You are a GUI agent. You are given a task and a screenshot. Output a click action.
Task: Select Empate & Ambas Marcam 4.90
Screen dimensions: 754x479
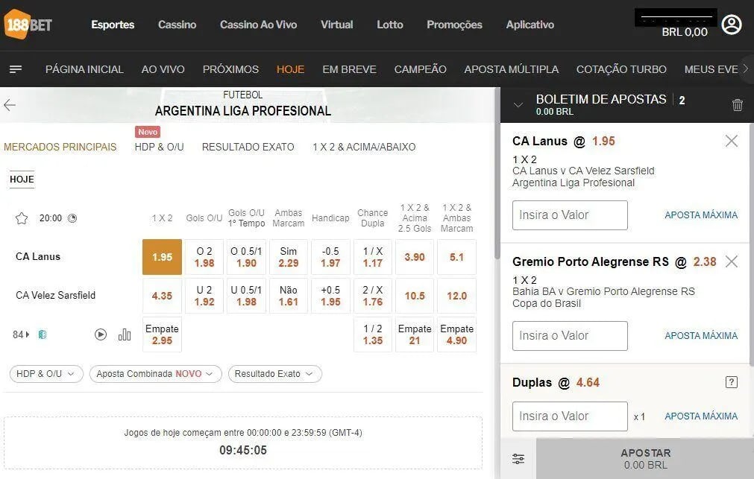tap(457, 334)
